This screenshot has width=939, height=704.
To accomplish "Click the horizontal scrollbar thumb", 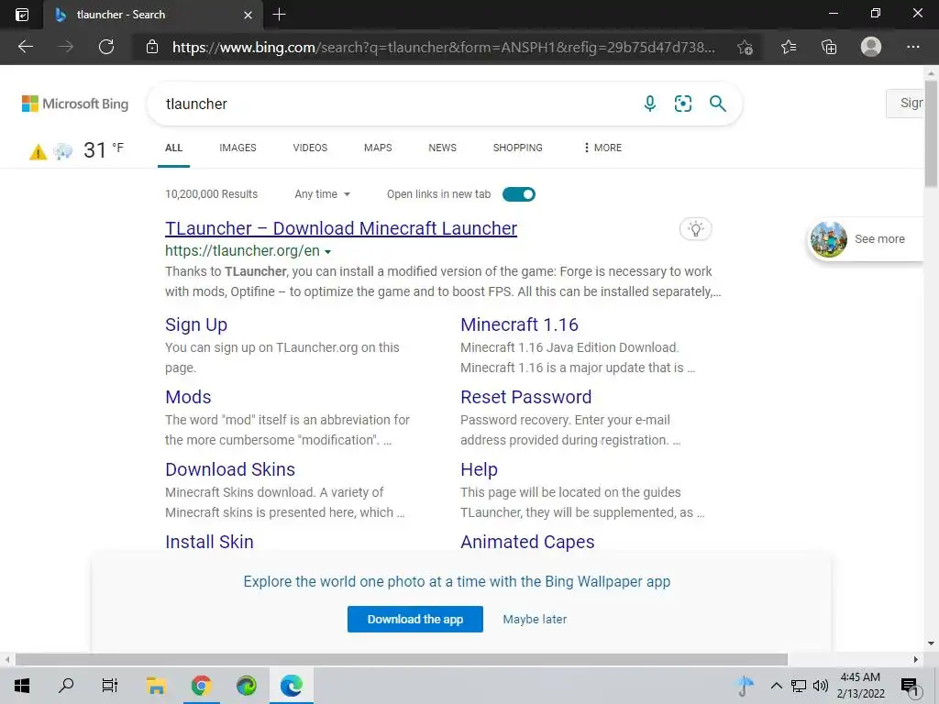I will coord(402,659).
